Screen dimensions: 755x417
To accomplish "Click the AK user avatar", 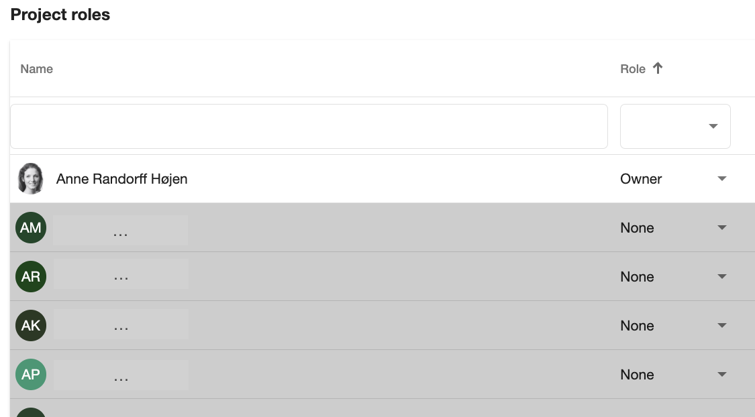I will [31, 326].
